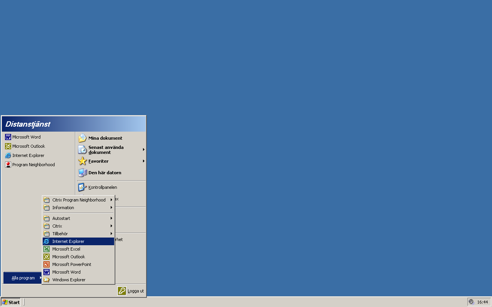Viewport: 492px width, 307px height.
Task: Launch Microsoft PowerPoint icon in submenu
Action: tap(47, 264)
